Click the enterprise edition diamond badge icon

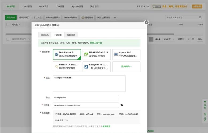click(x=156, y=7)
